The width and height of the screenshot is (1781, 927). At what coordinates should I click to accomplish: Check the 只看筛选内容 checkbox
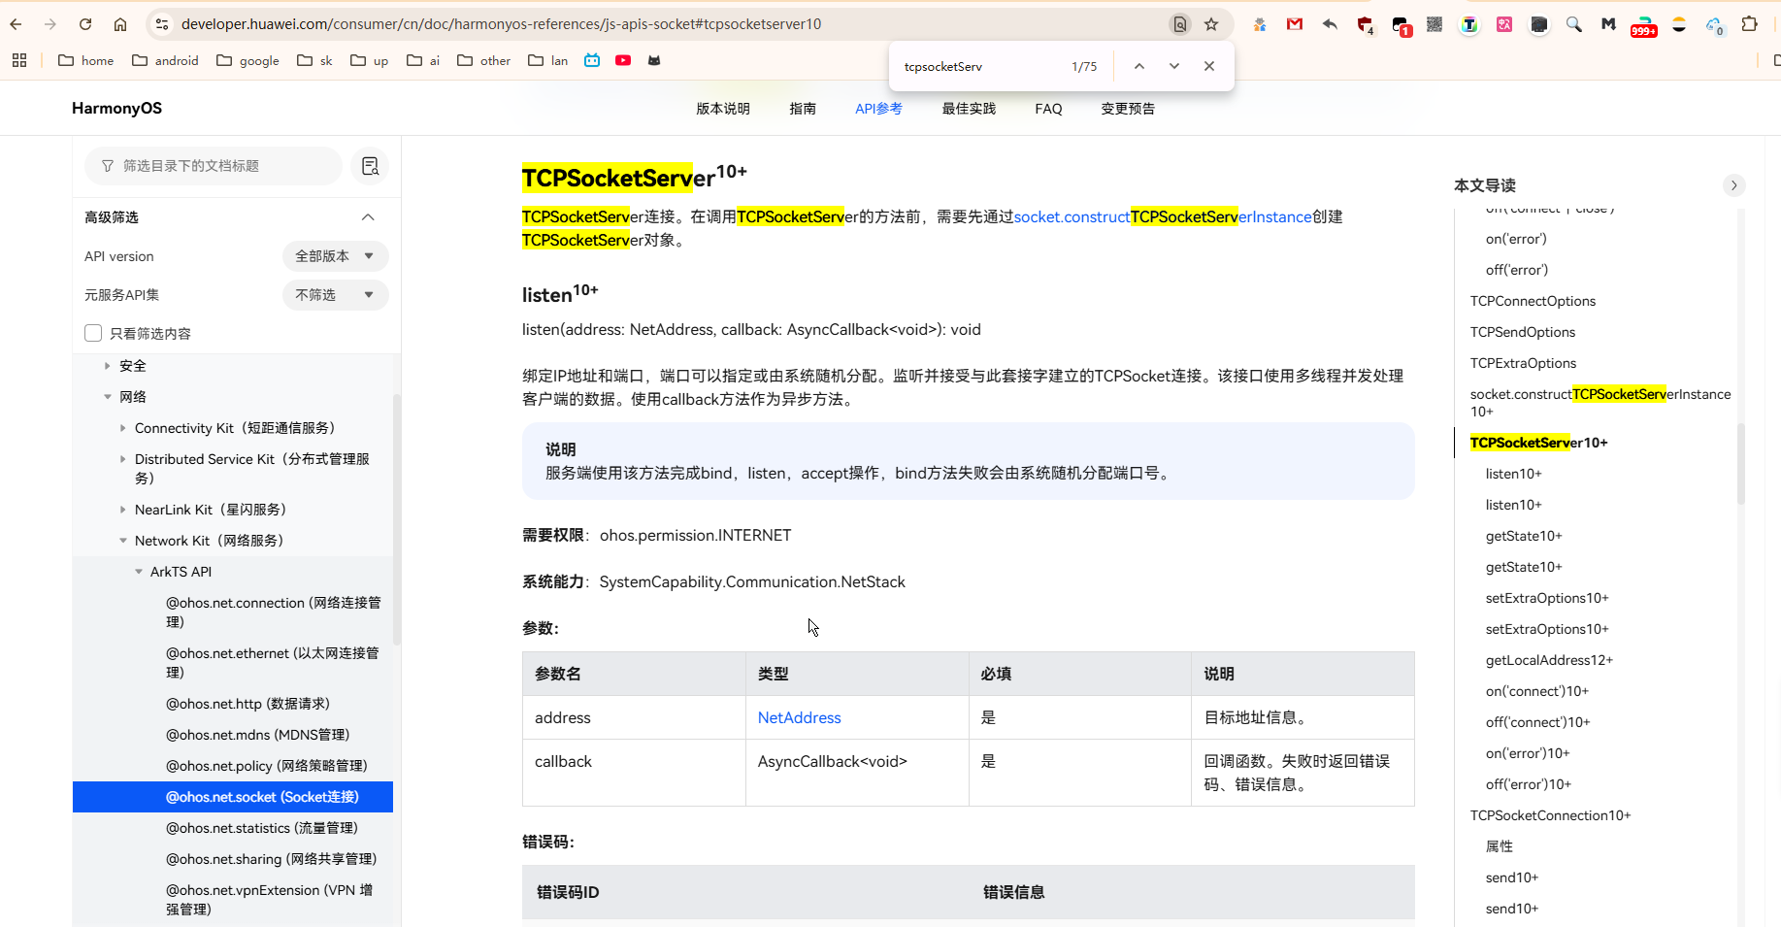[93, 333]
